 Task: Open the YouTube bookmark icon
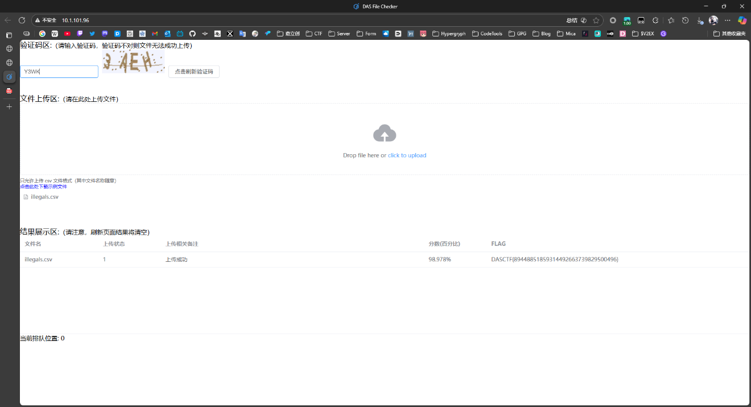(x=67, y=34)
